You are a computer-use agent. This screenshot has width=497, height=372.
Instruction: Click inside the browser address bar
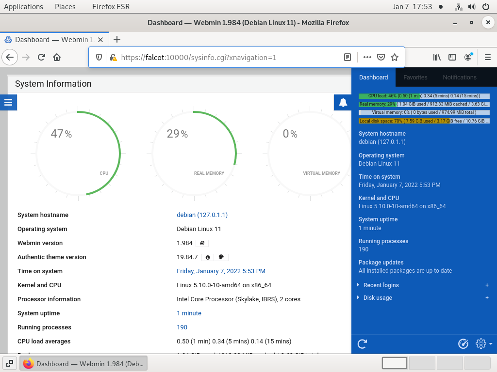218,57
